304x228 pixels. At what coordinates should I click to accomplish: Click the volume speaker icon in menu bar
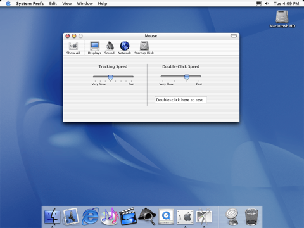267,3
